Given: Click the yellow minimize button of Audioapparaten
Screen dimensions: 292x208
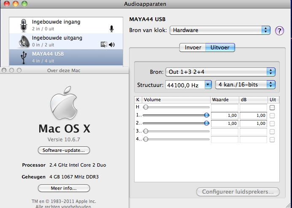Looking at the screenshot, I should [x=16, y=4].
